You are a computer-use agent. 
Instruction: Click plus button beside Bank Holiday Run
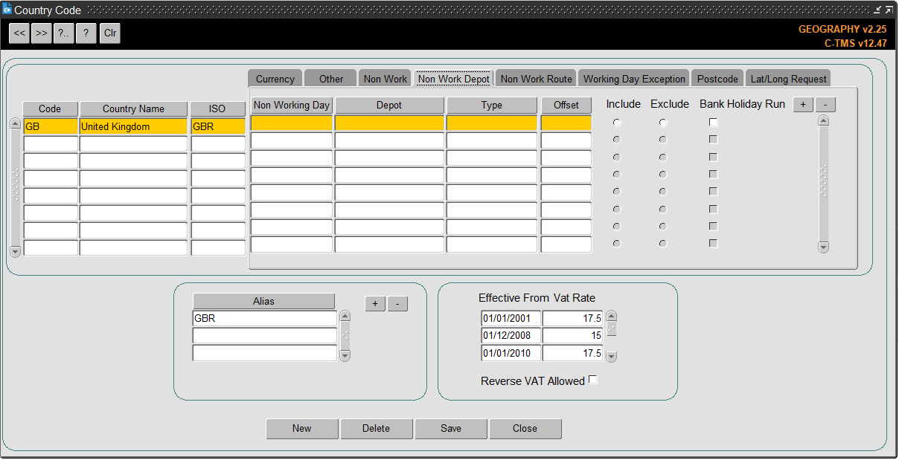click(x=803, y=105)
